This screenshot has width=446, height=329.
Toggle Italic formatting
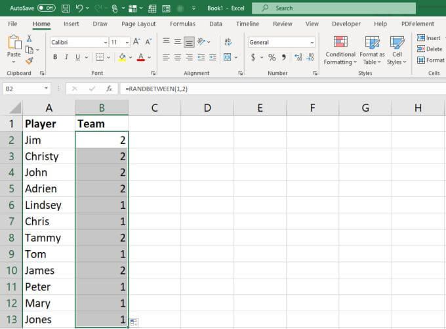[67, 58]
